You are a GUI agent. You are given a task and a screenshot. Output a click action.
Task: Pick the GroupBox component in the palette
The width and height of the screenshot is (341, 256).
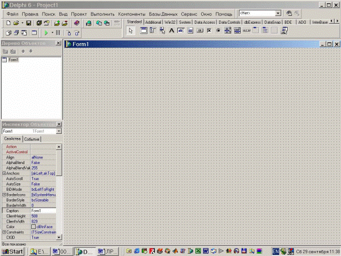[256, 31]
